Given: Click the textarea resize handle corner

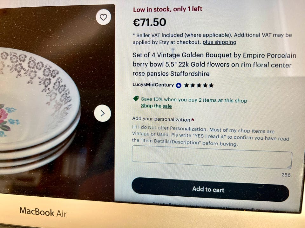Looking at the screenshot, I should pyautogui.click(x=289, y=167).
